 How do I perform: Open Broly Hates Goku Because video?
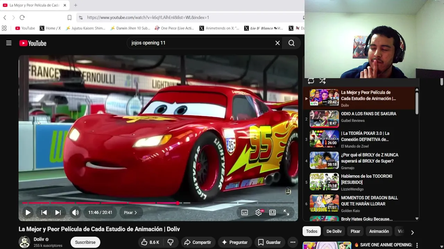point(360,219)
